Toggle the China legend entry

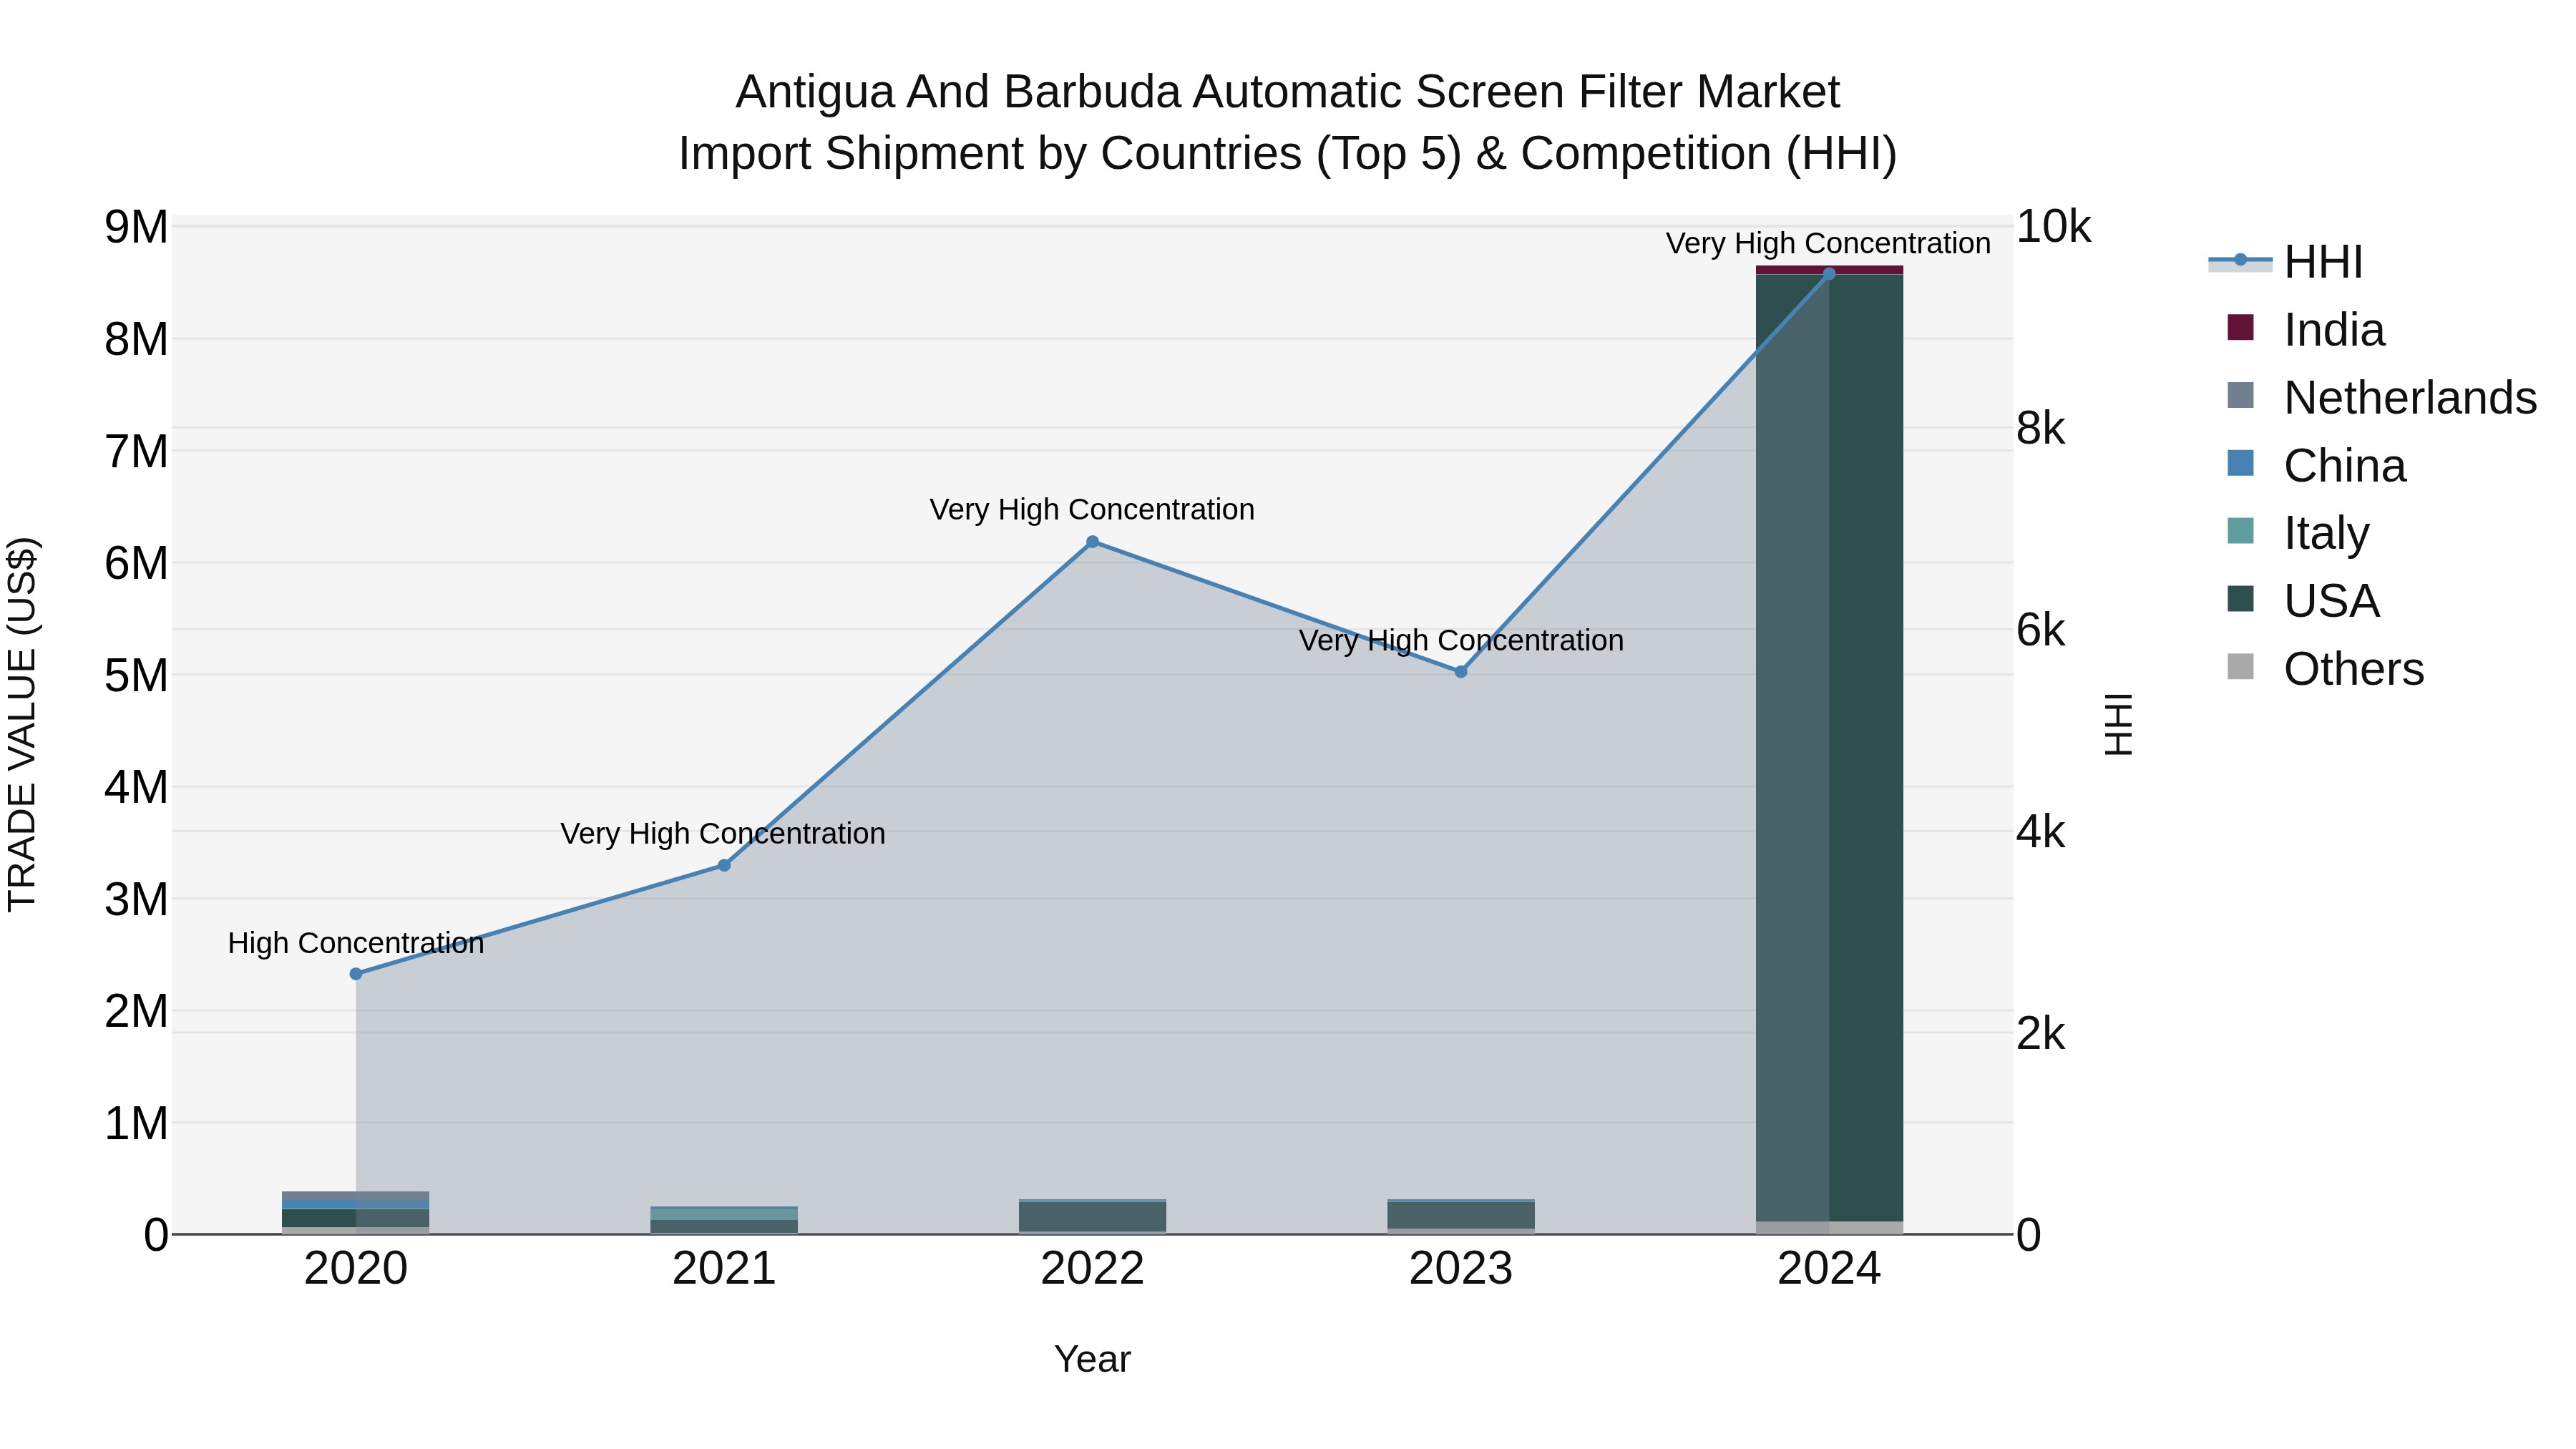pyautogui.click(x=2316, y=466)
